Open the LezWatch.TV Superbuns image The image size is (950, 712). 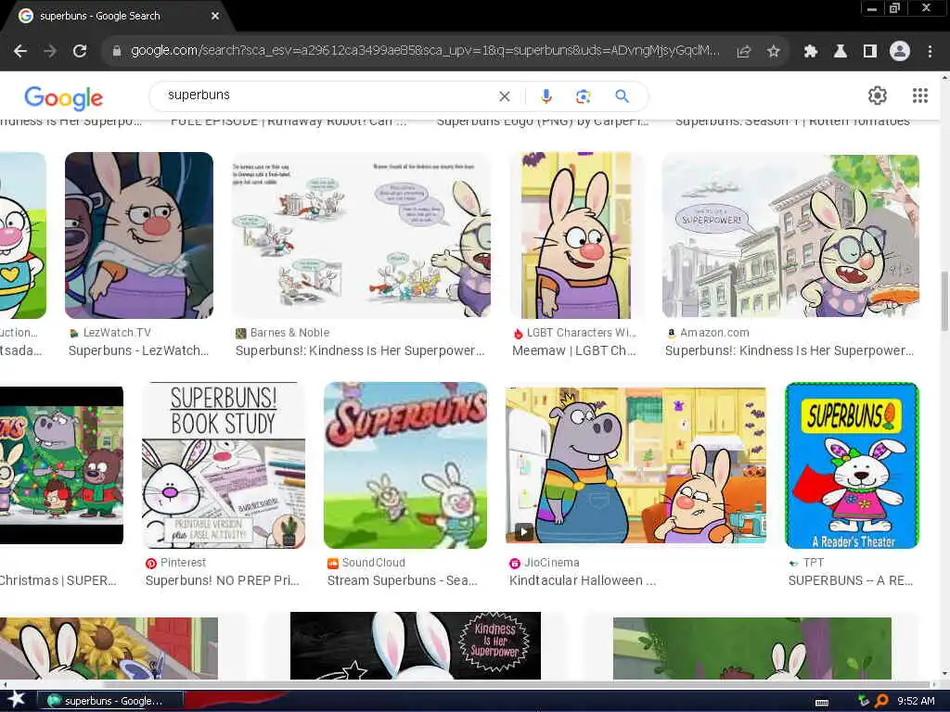[x=139, y=235]
